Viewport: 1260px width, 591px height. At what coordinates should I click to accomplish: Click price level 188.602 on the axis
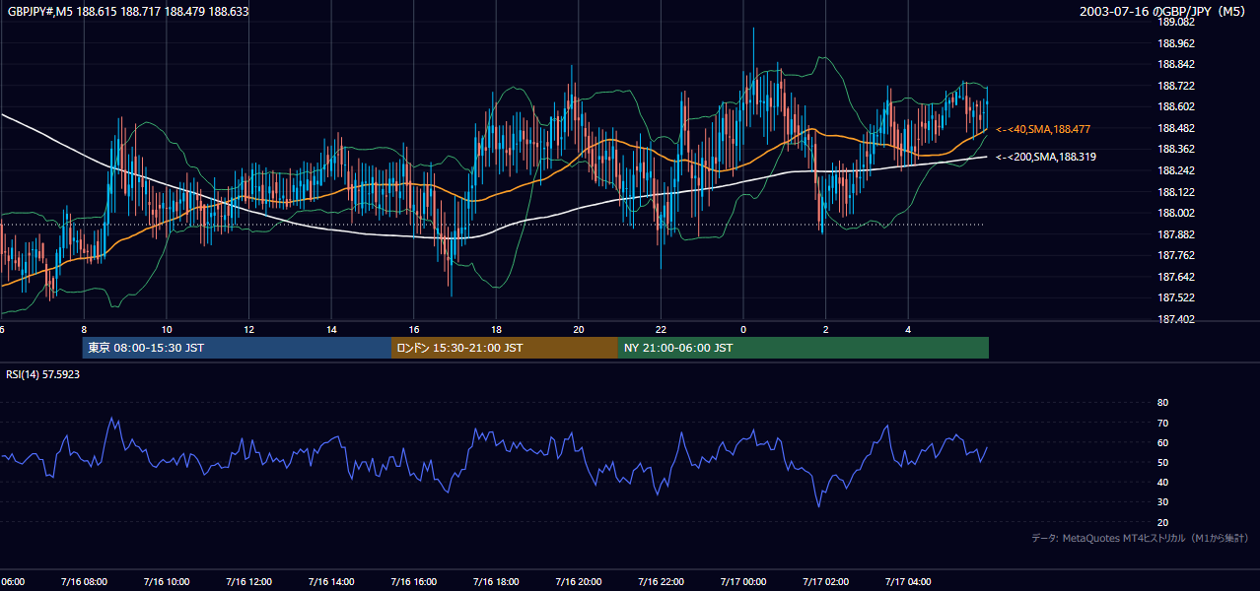tap(1176, 106)
